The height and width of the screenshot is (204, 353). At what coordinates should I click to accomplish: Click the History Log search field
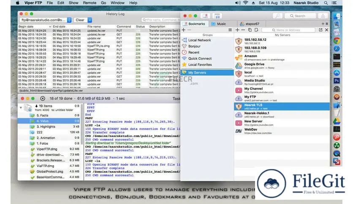point(161,20)
